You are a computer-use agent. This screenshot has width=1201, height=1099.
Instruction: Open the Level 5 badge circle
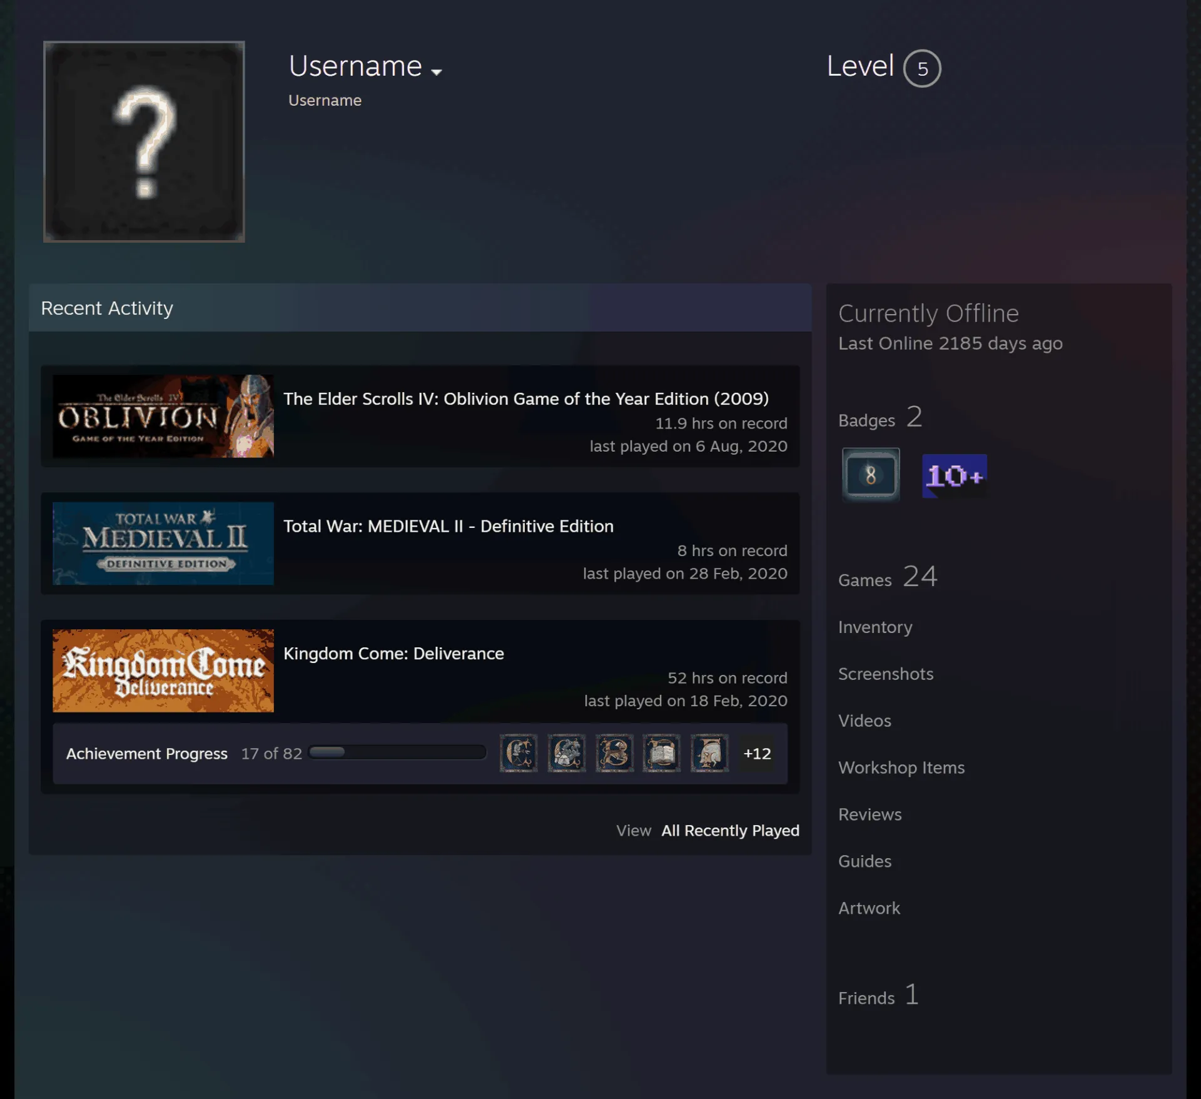click(x=922, y=68)
